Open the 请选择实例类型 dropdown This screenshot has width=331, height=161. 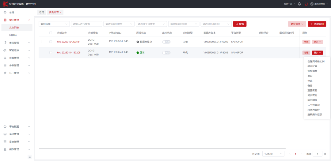(x=119, y=24)
